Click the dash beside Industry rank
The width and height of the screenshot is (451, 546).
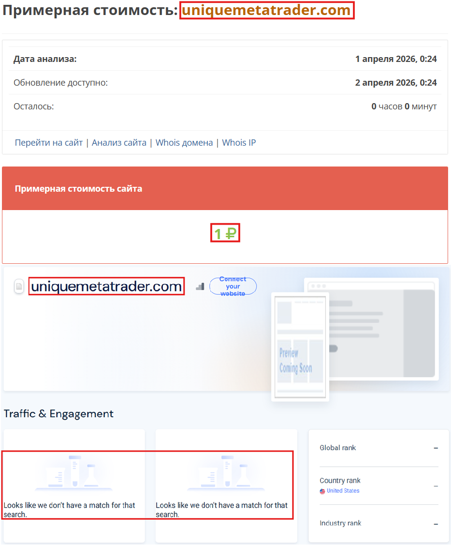435,523
